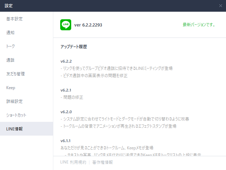Click the 問題の修正 line under v6.2.1

72,97
